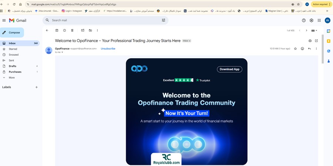Image resolution: width=333 pixels, height=166 pixels.
Task: Open the Drafts folder
Action: (x=13, y=66)
